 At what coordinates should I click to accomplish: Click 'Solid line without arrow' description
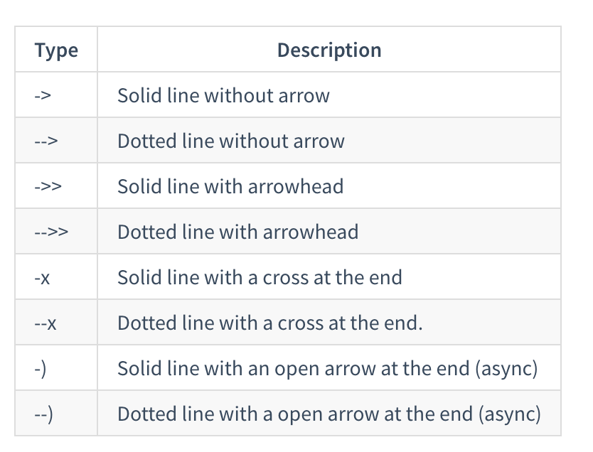point(223,95)
